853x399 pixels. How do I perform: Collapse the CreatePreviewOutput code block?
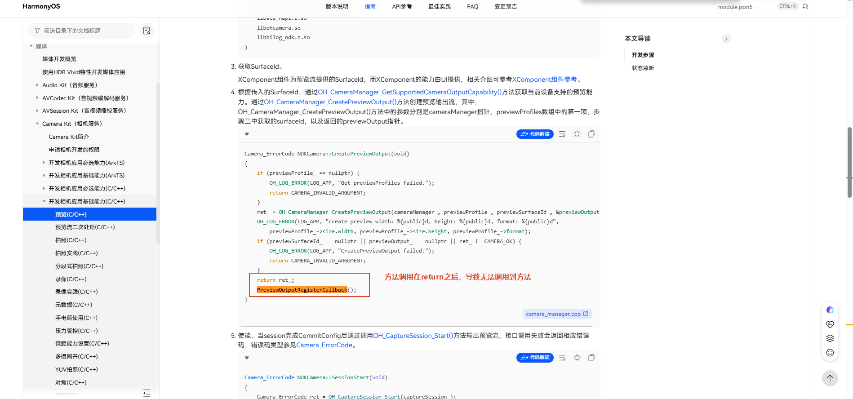247,134
